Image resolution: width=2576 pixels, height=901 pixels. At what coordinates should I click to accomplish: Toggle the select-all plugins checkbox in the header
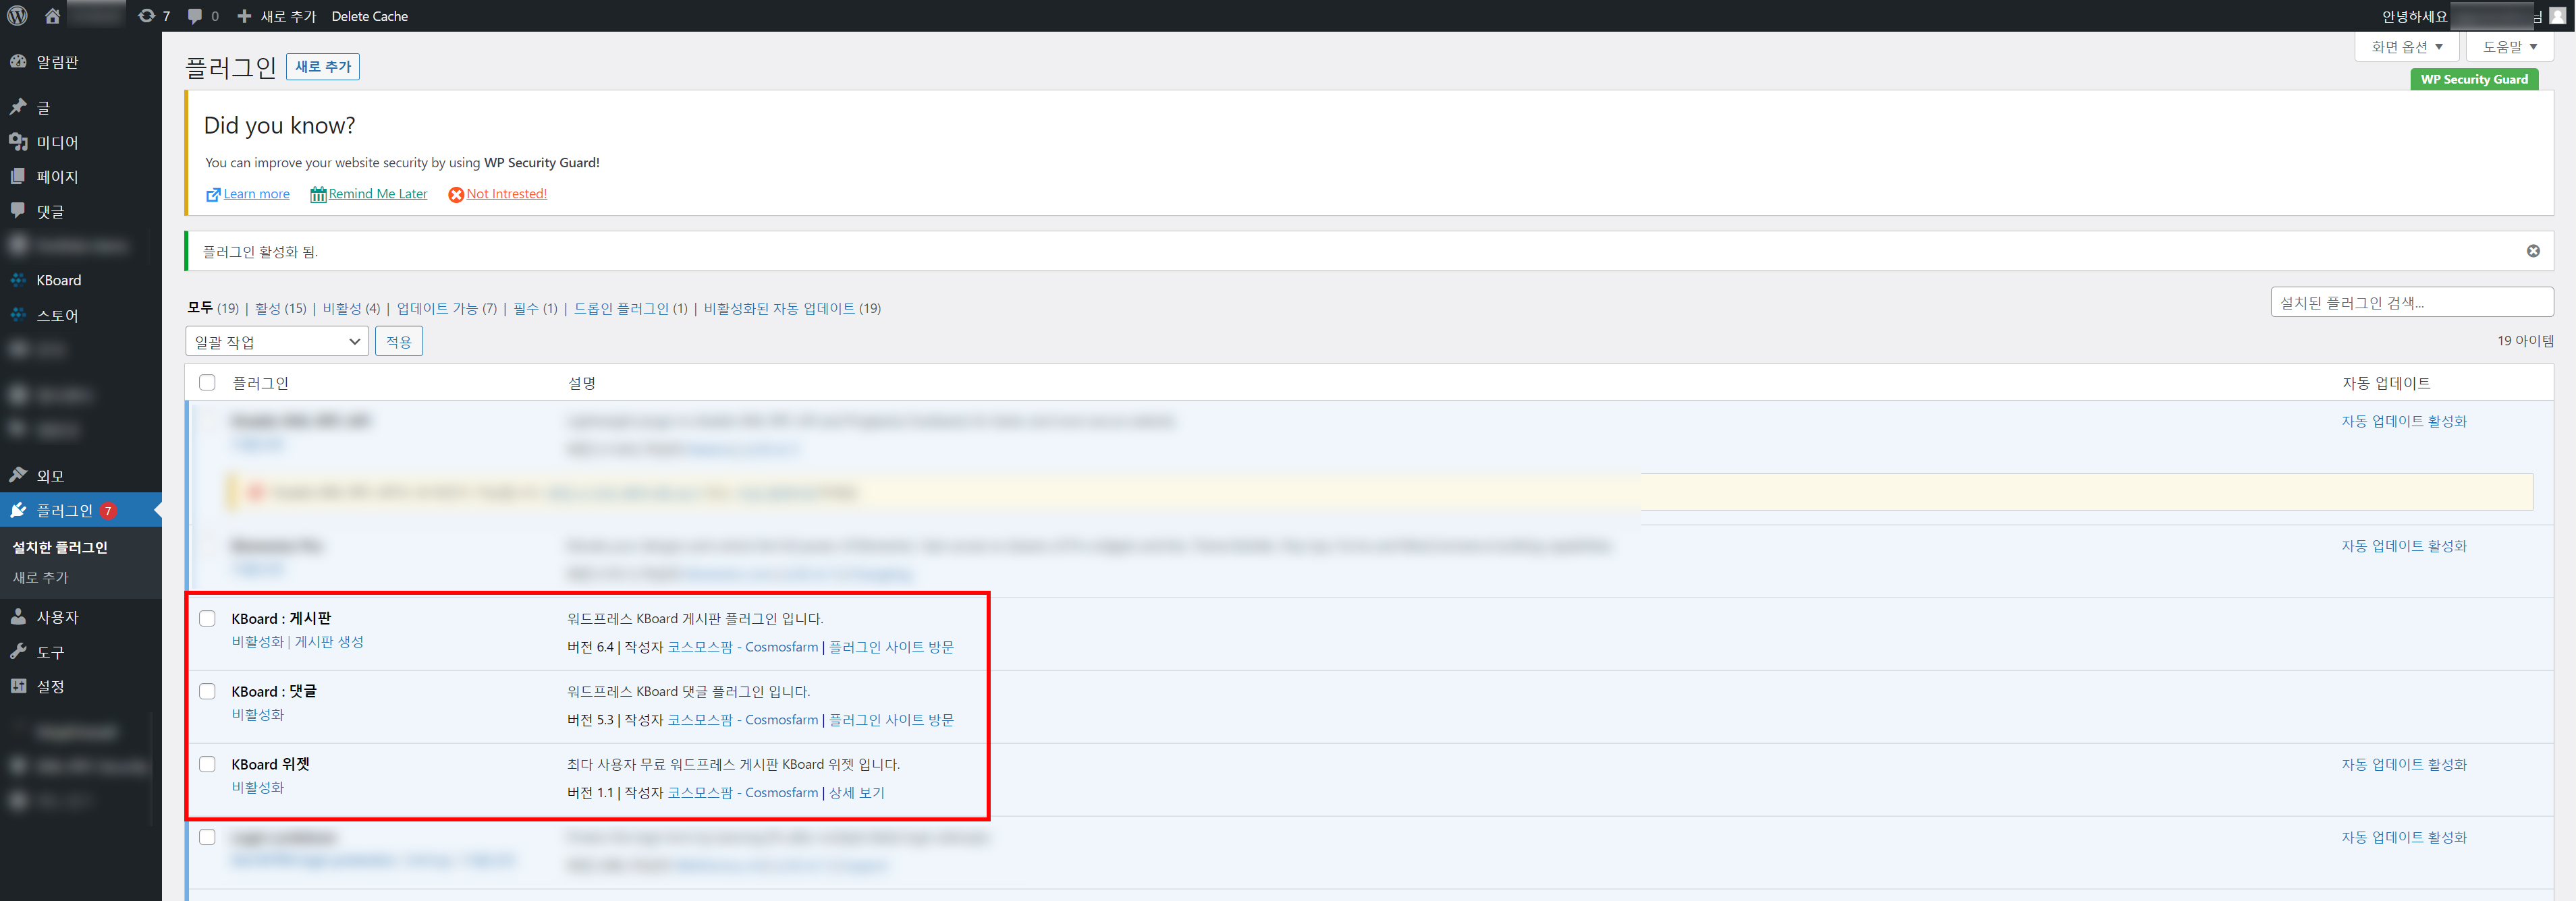click(207, 382)
